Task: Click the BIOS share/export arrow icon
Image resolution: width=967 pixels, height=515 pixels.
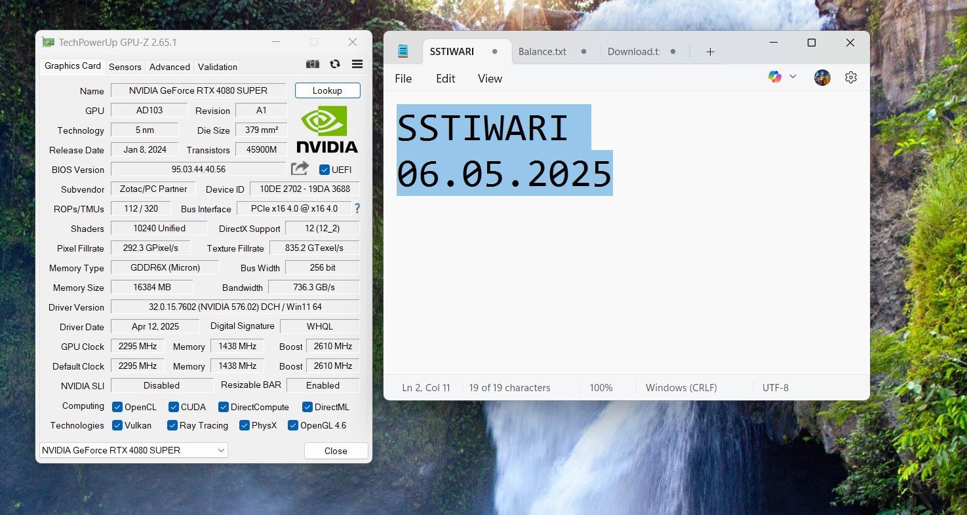Action: (300, 168)
